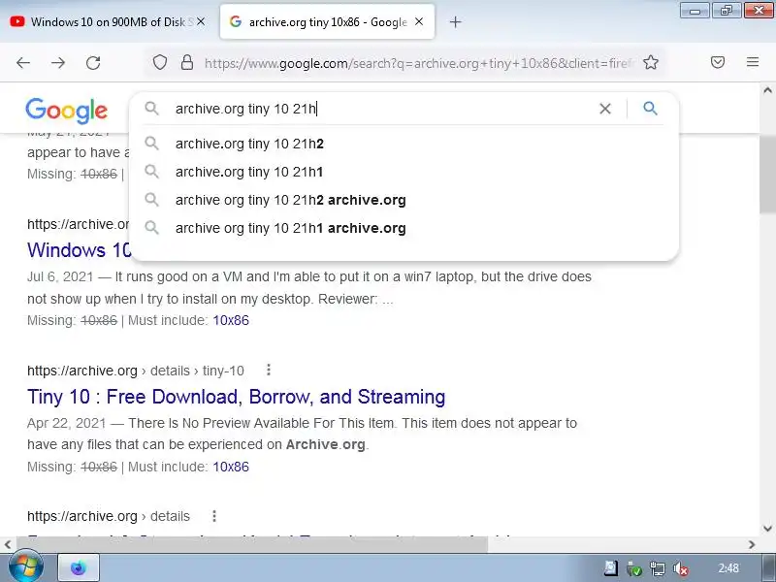Click the vertical scrollbar up arrow
776x582 pixels.
point(767,90)
